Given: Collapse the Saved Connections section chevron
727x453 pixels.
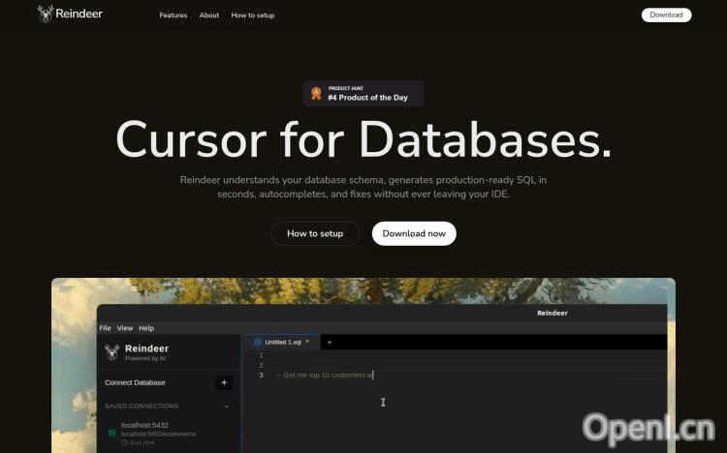Looking at the screenshot, I should click(227, 407).
